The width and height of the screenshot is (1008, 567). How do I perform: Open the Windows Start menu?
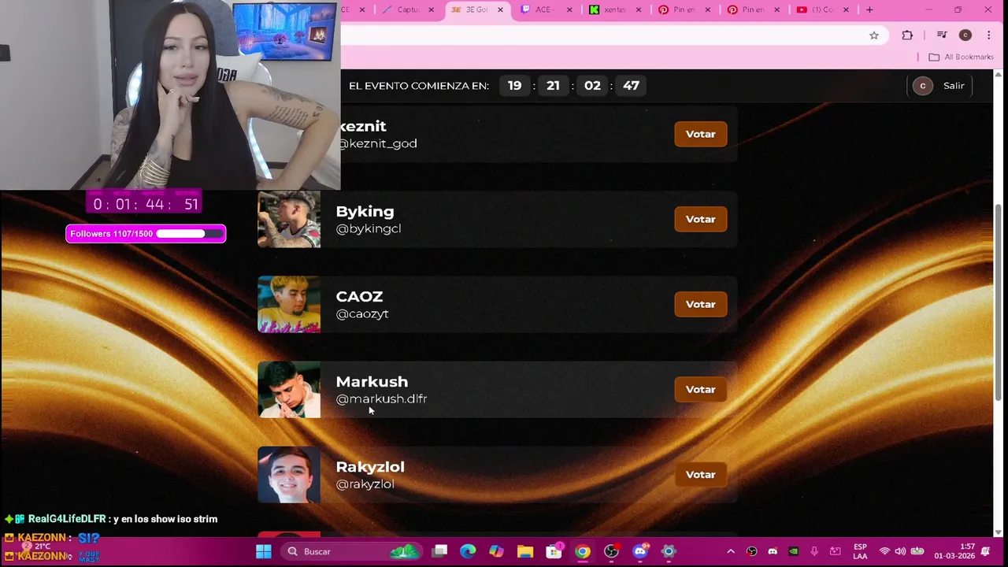tap(264, 551)
